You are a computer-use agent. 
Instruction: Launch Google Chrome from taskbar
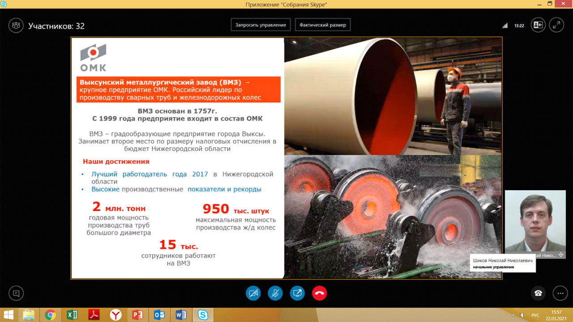[50, 315]
